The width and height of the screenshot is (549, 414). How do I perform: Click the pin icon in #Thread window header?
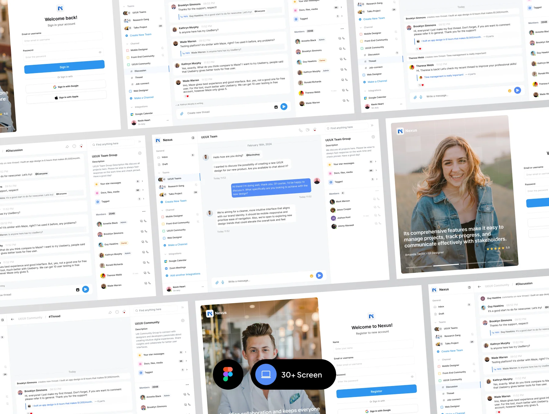click(124, 312)
